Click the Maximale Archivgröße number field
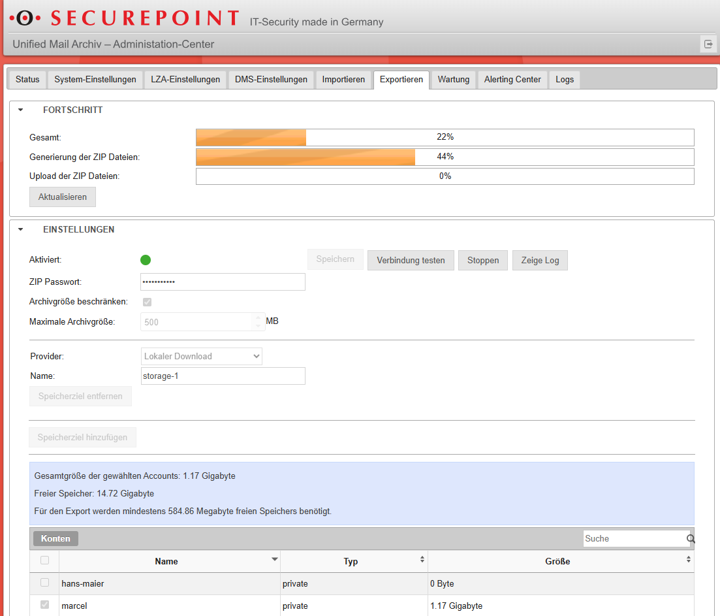The height and width of the screenshot is (616, 720). pyautogui.click(x=202, y=322)
